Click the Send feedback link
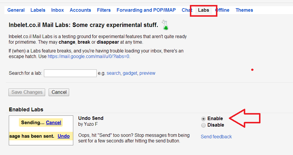This screenshot has height=155, width=293. [216, 137]
